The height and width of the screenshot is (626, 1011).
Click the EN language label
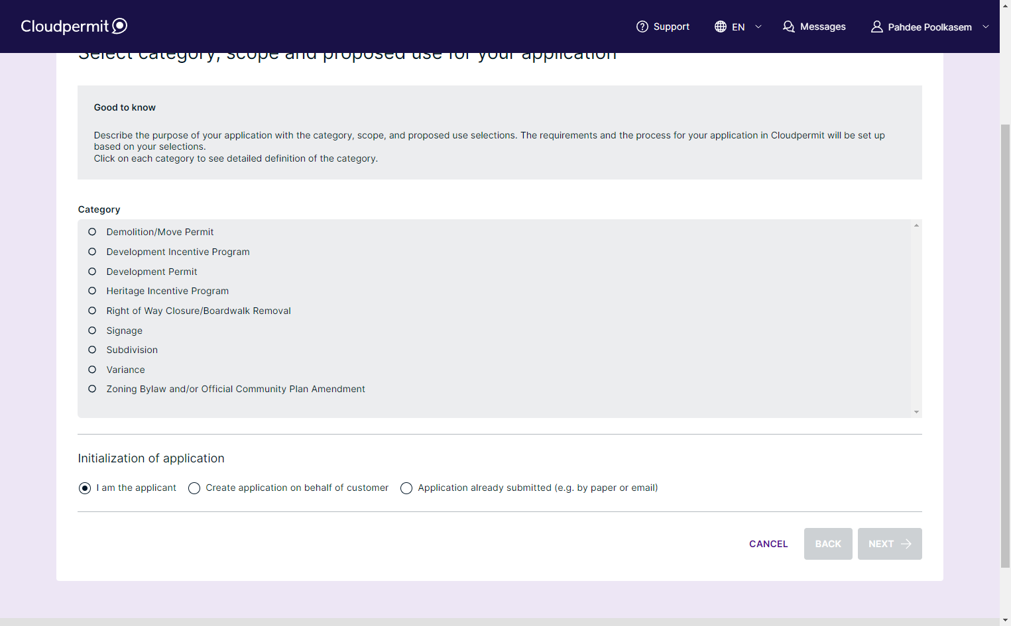coord(738,27)
